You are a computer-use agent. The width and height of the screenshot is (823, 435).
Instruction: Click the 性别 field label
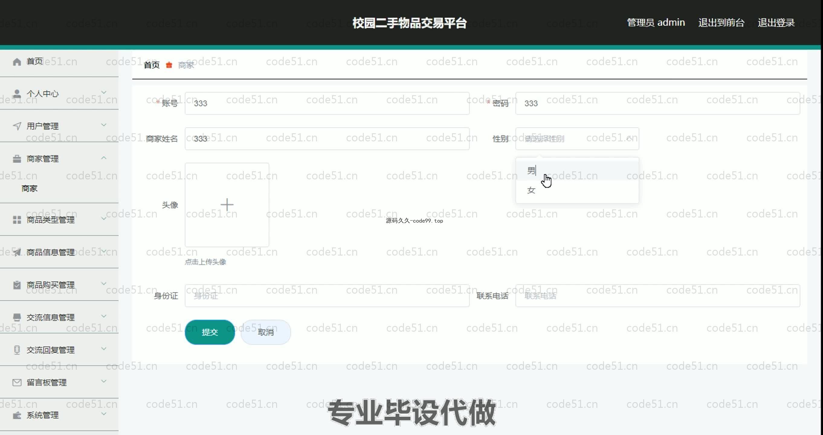coord(500,139)
